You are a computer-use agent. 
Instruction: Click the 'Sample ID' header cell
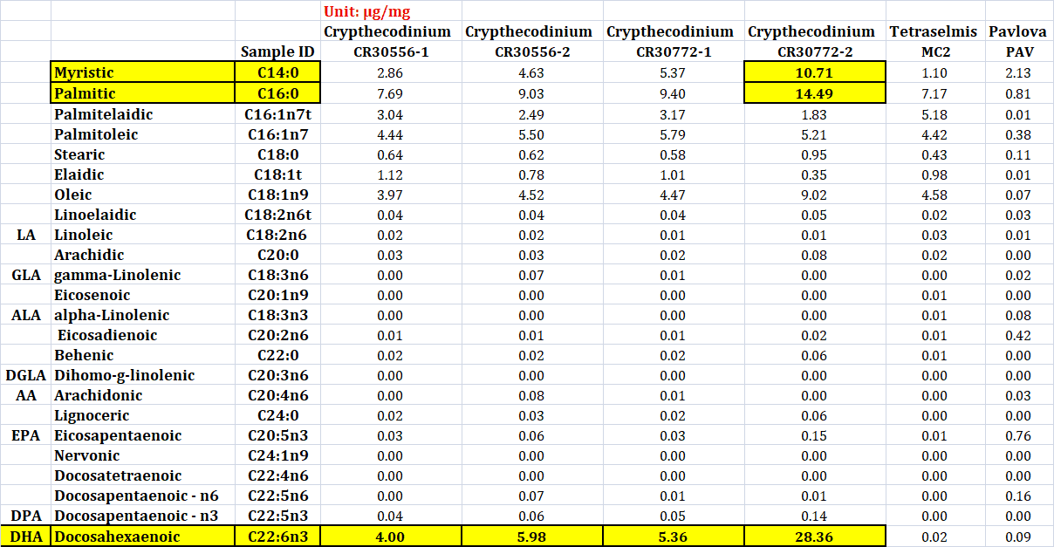(277, 52)
